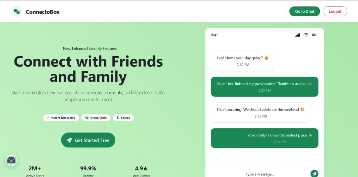Click the Group Chats people icon
The width and height of the screenshot is (358, 177).
87,118
